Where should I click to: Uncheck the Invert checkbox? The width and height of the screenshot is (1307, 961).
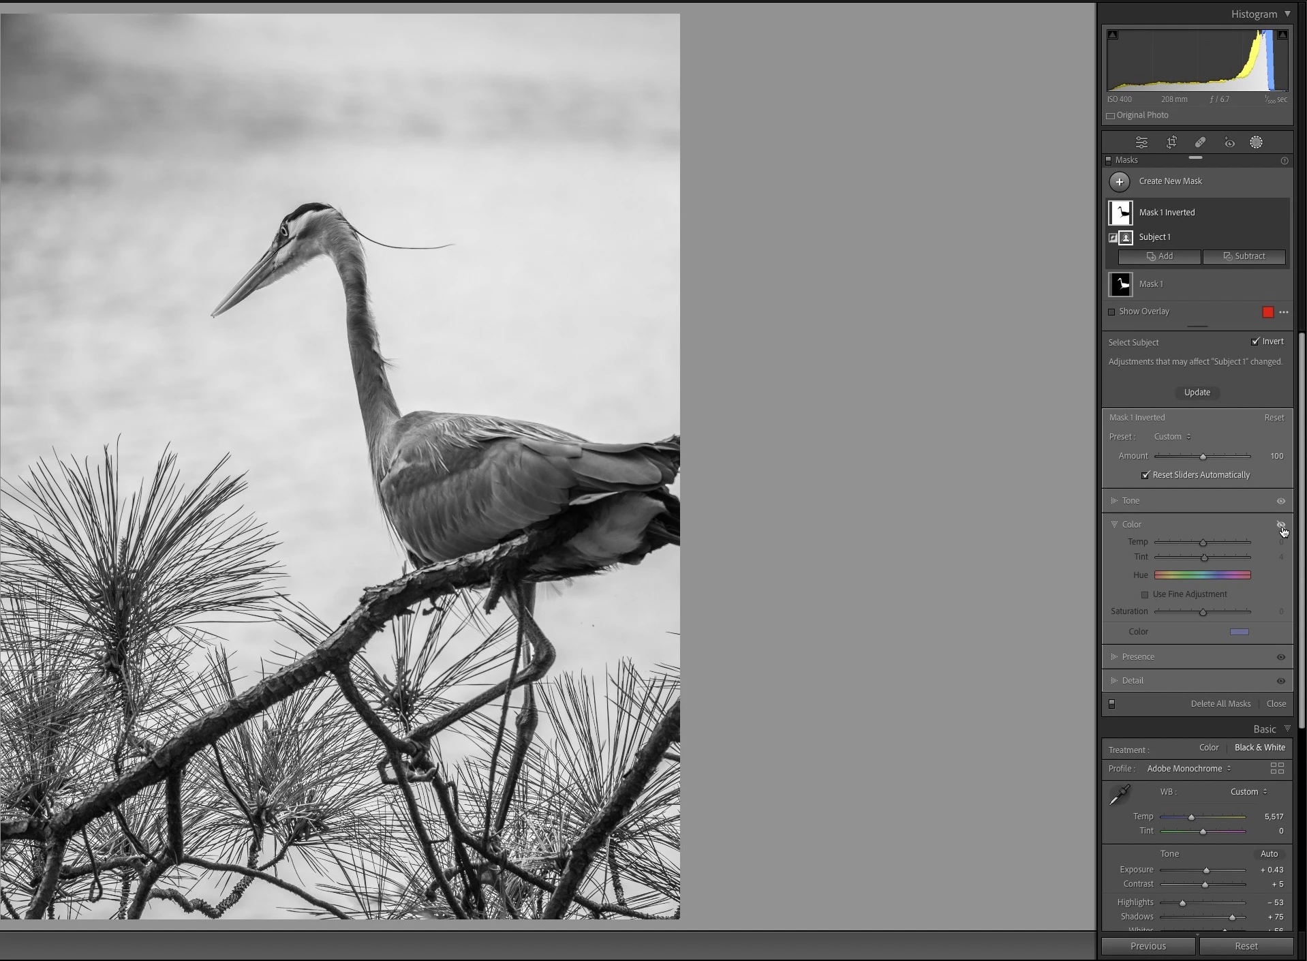click(1255, 341)
